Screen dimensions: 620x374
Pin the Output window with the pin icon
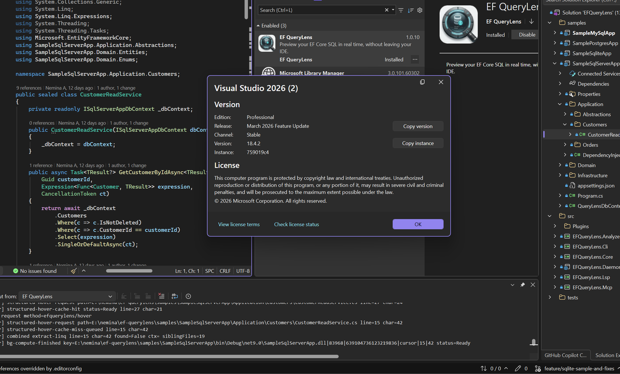tap(523, 285)
